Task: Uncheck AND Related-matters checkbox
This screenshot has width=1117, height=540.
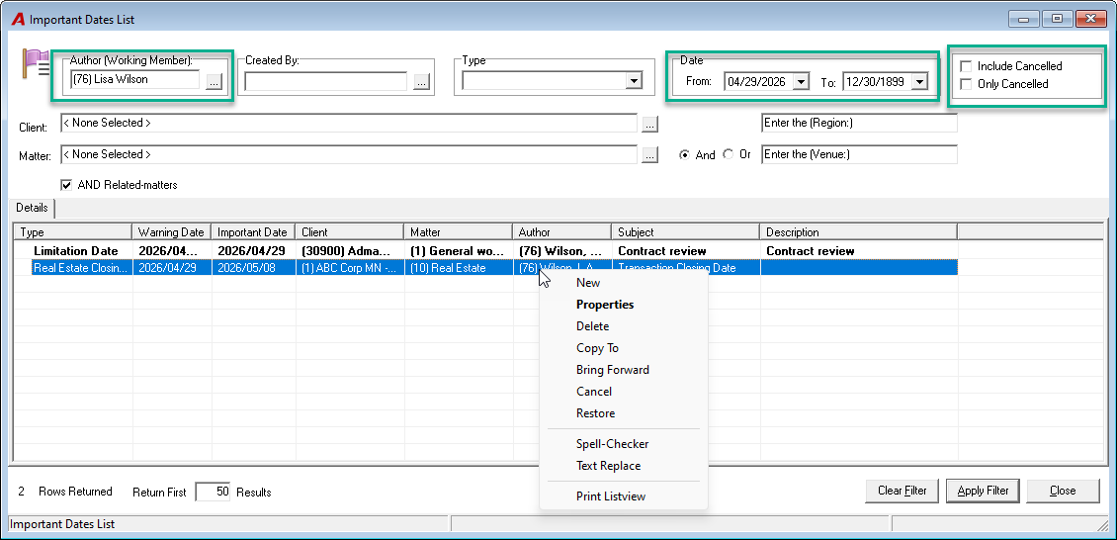Action: click(x=67, y=185)
